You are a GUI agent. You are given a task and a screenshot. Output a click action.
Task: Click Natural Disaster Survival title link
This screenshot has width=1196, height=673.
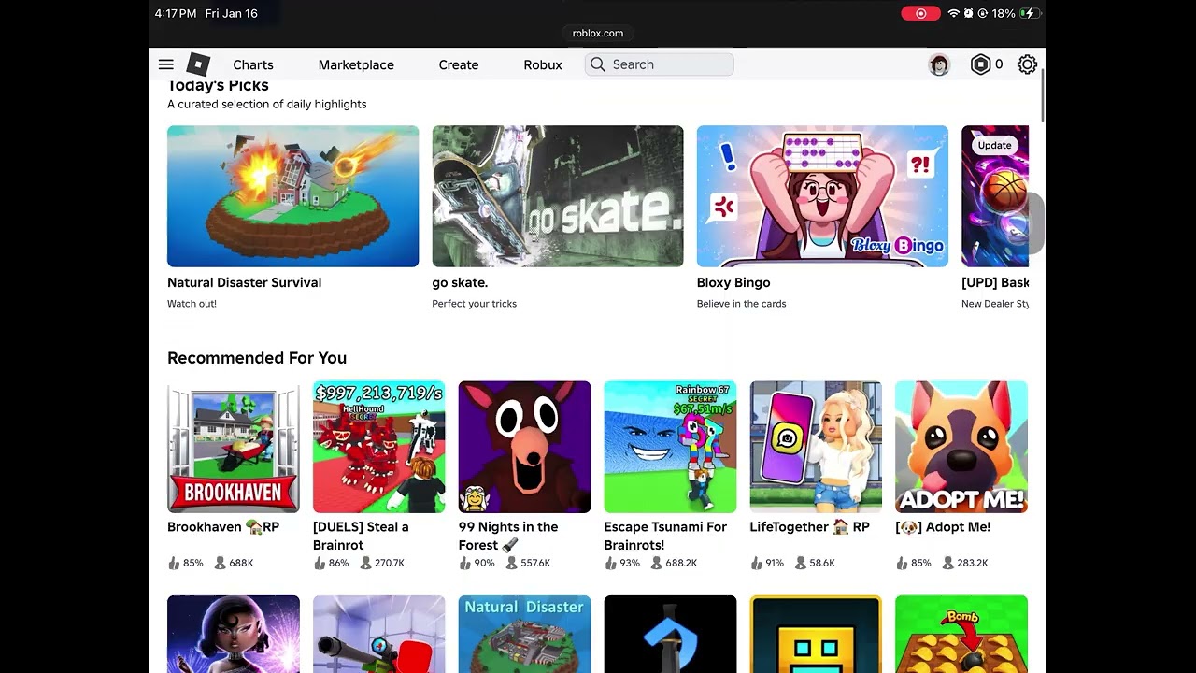[x=244, y=282]
